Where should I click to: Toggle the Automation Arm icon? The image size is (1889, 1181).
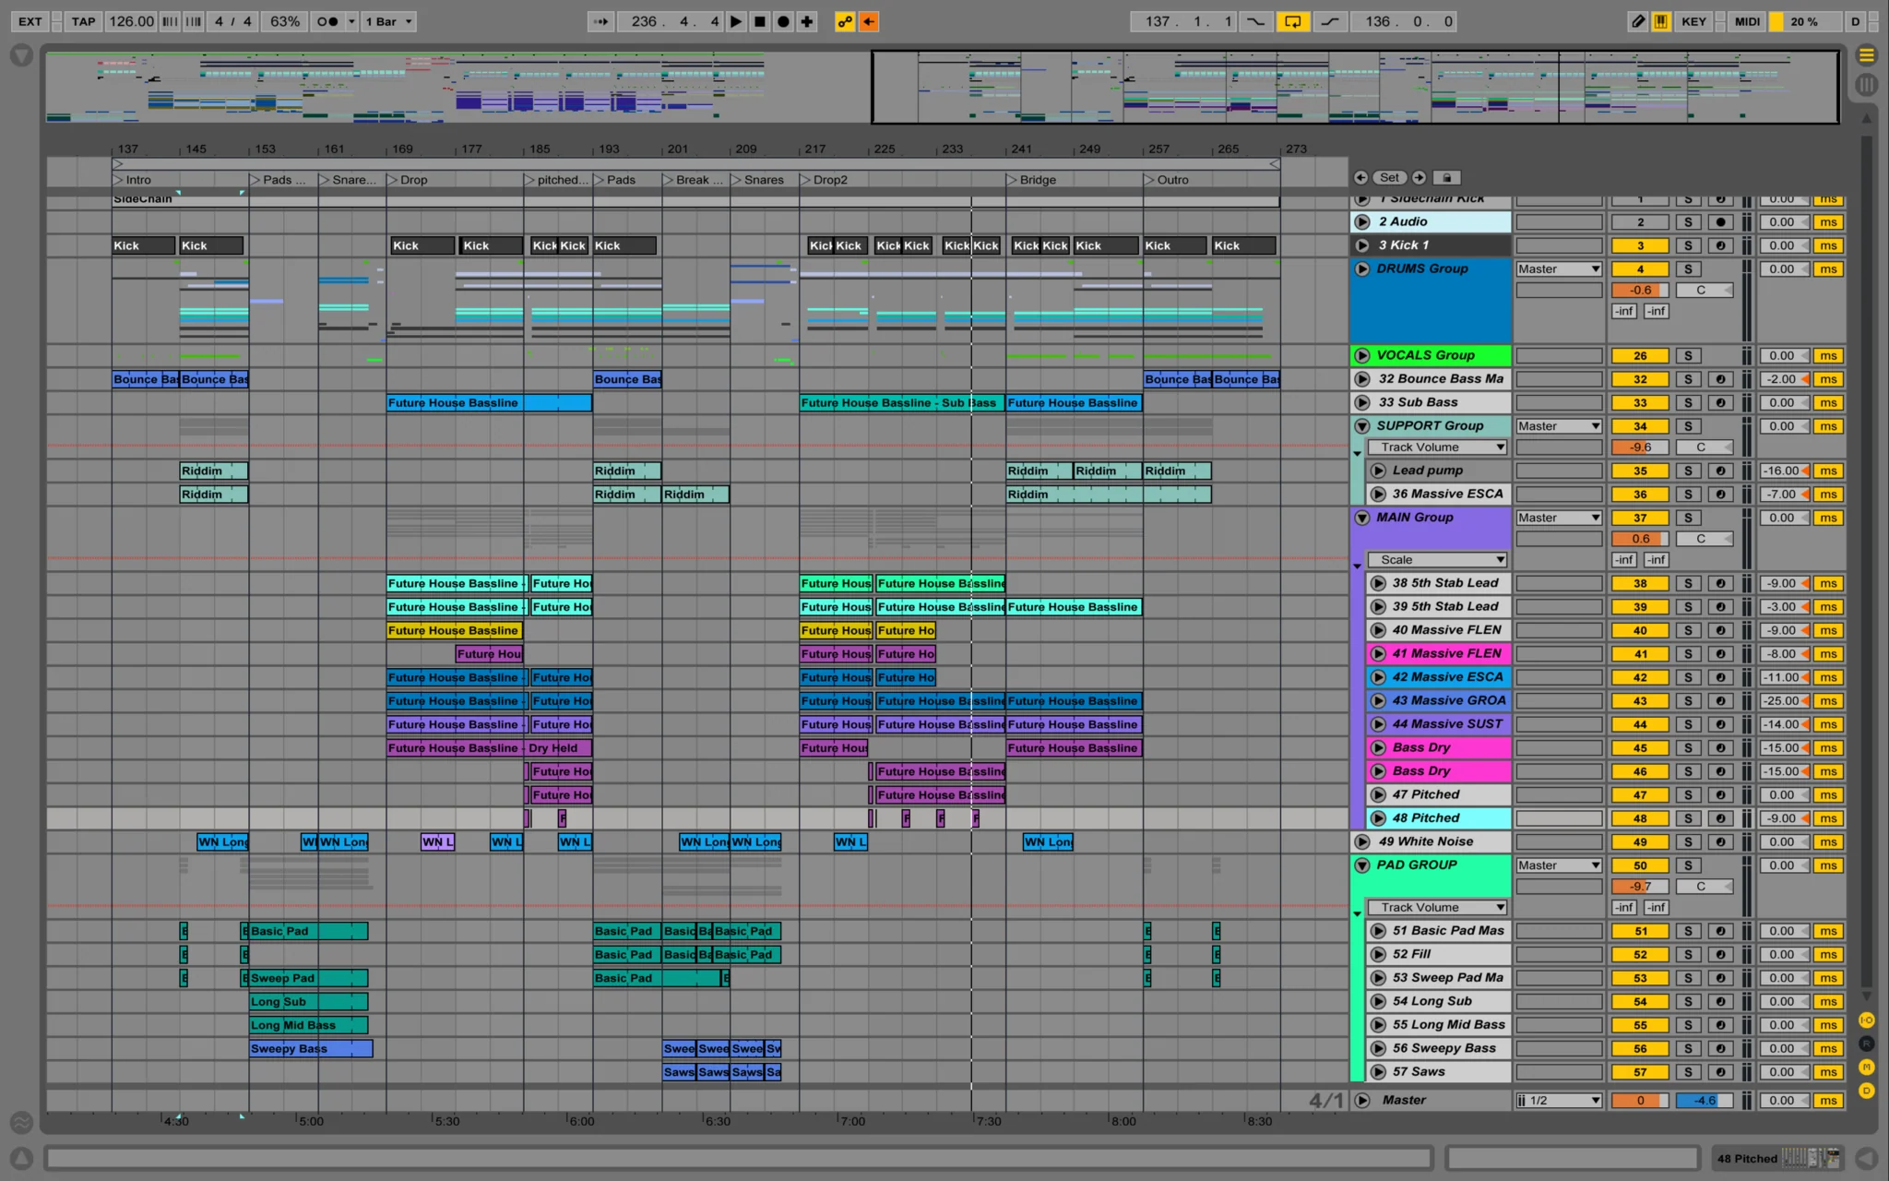pyautogui.click(x=845, y=21)
